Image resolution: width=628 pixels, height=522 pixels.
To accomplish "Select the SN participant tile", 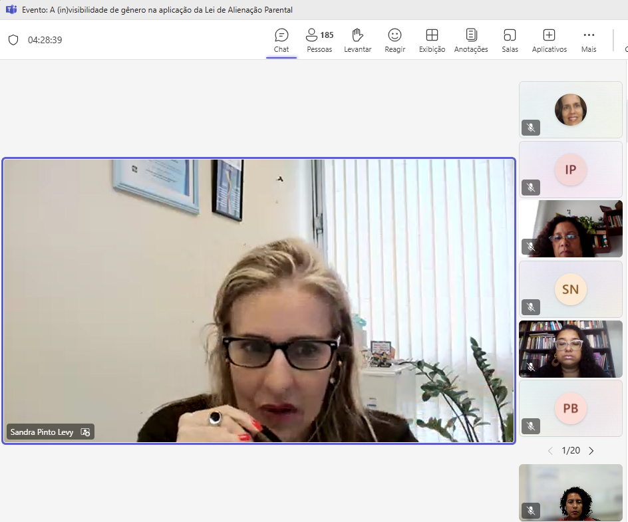I will 571,289.
